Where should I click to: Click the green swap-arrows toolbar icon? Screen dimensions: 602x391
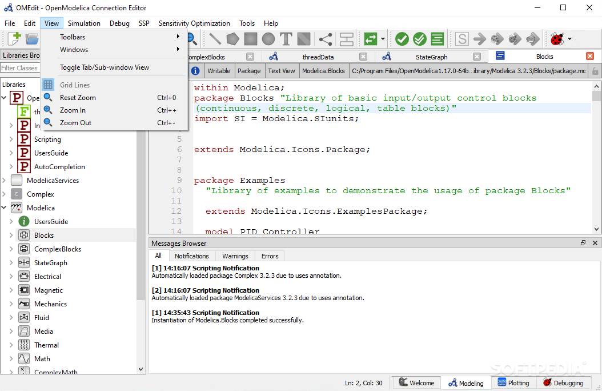tap(371, 39)
